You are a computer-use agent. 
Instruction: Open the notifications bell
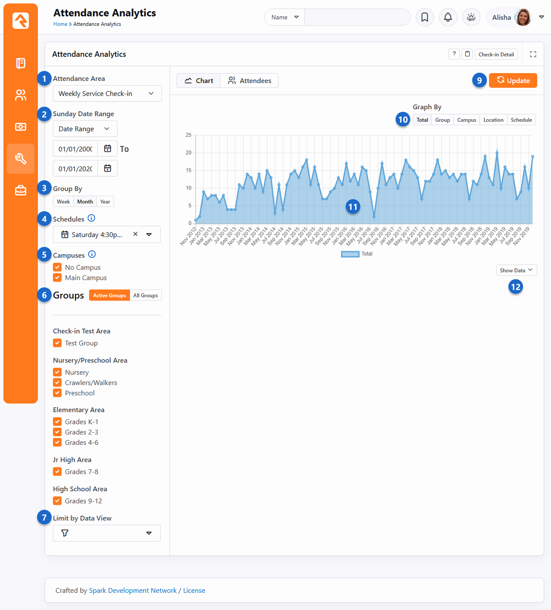pyautogui.click(x=448, y=17)
